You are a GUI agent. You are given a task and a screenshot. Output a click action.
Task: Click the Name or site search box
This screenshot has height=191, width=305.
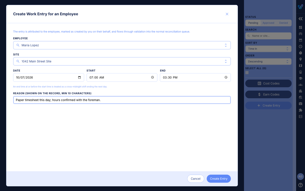[268, 36]
